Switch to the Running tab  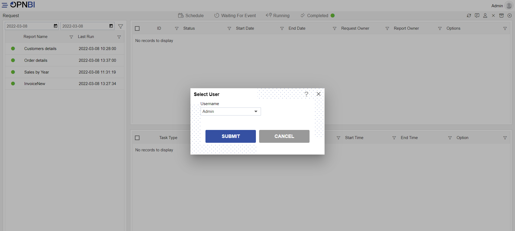[x=278, y=16]
